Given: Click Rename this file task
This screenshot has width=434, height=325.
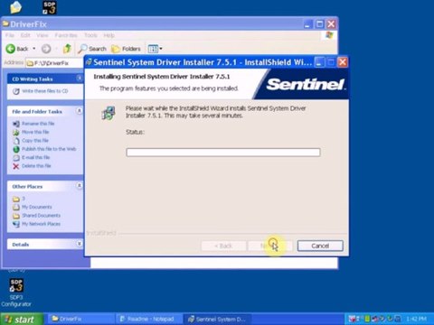Looking at the screenshot, I should pos(38,124).
